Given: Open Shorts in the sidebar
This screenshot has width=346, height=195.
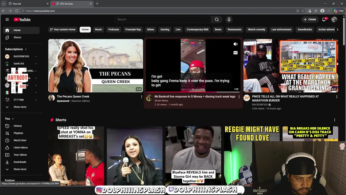Looking at the screenshot, I should tap(22, 37).
